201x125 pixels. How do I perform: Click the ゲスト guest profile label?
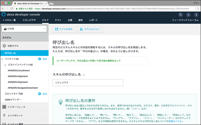(196, 3)
